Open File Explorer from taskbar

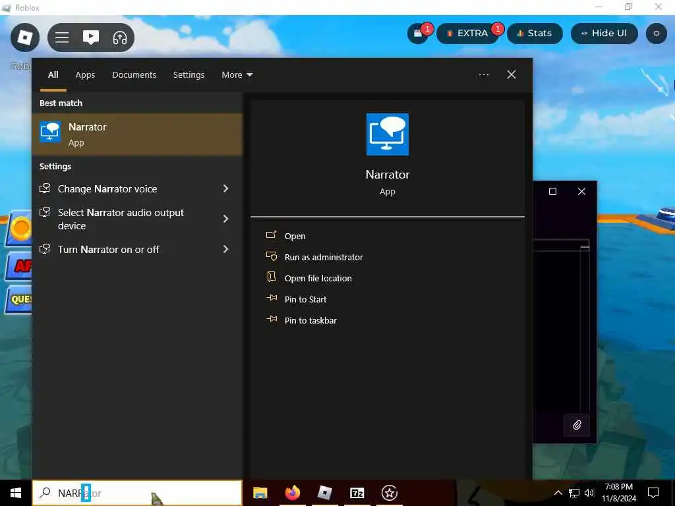coord(260,493)
